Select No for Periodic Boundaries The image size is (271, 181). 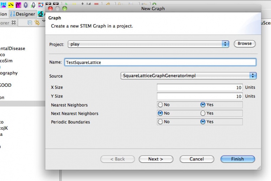(x=160, y=122)
